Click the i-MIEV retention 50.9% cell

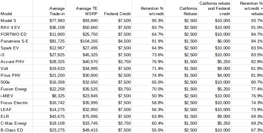[x=148, y=96]
